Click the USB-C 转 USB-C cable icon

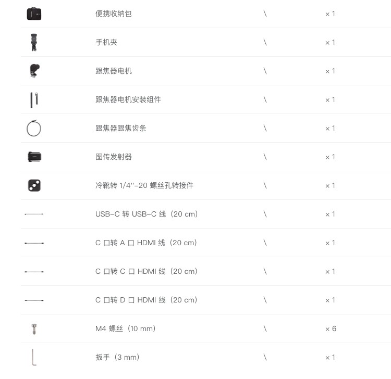point(34,214)
